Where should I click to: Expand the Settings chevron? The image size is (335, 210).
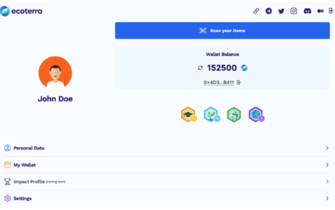[327, 199]
